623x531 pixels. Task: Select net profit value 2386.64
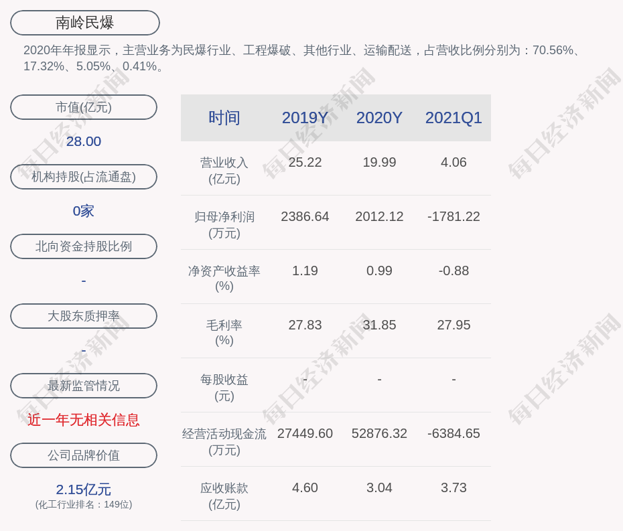click(305, 216)
